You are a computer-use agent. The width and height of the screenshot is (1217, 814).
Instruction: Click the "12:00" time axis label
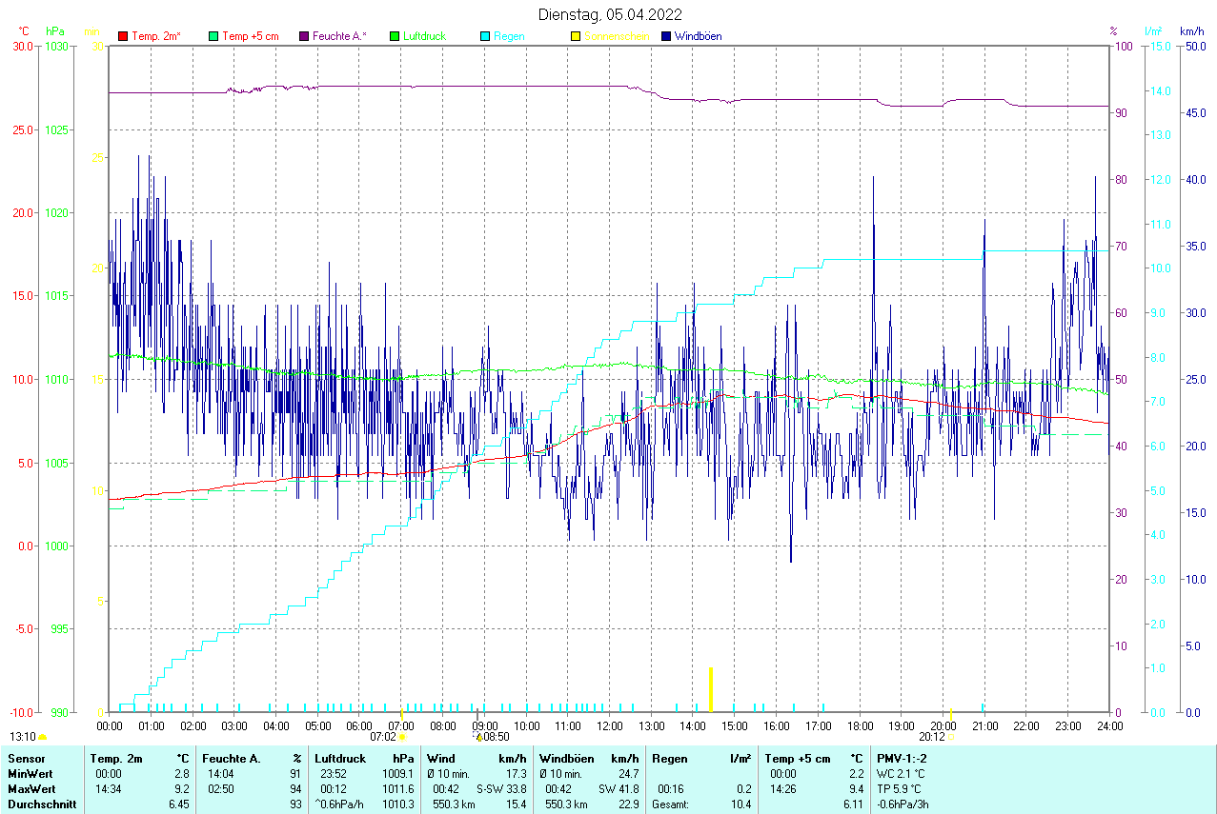(609, 726)
